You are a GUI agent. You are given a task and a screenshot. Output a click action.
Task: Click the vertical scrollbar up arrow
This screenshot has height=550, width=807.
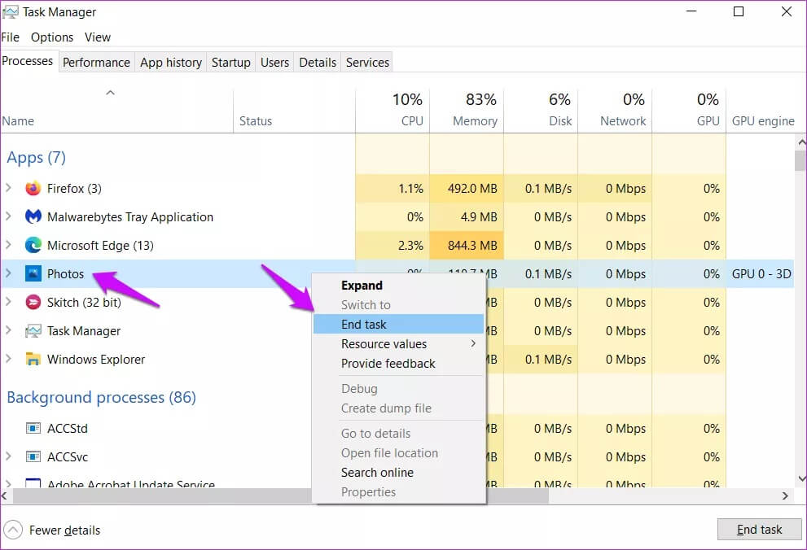click(800, 142)
